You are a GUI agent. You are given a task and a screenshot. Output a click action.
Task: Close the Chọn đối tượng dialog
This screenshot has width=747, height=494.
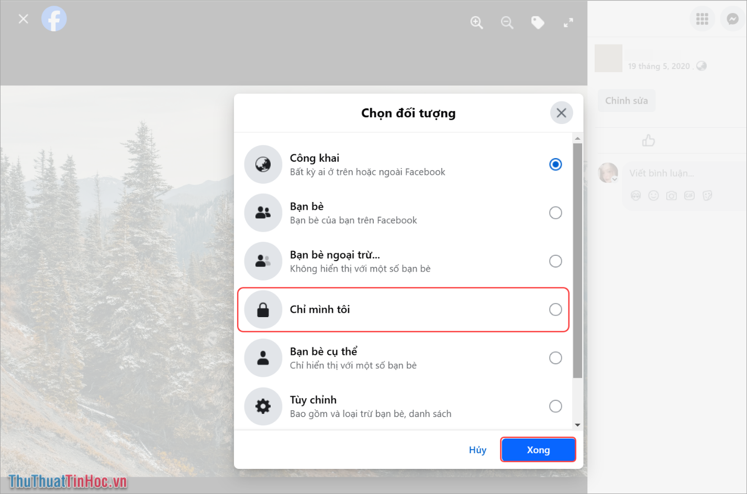coord(561,113)
